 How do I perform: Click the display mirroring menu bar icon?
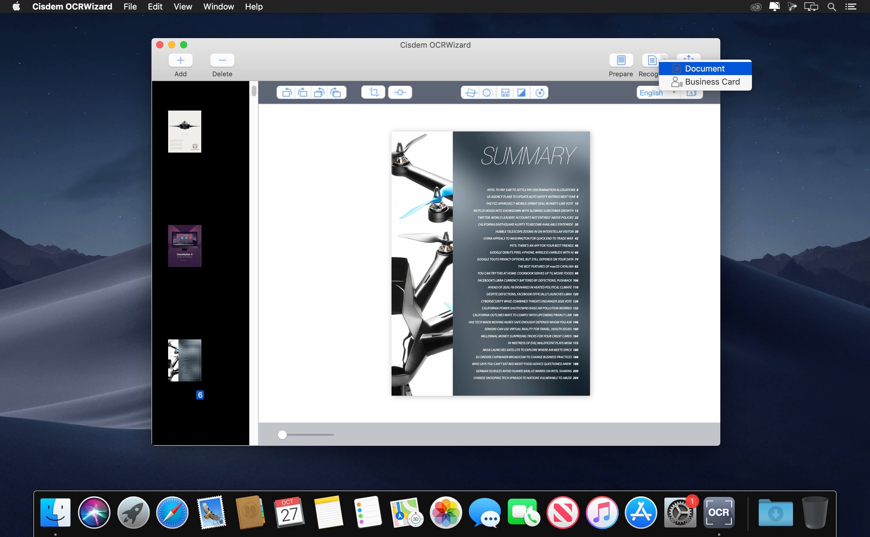[x=811, y=6]
